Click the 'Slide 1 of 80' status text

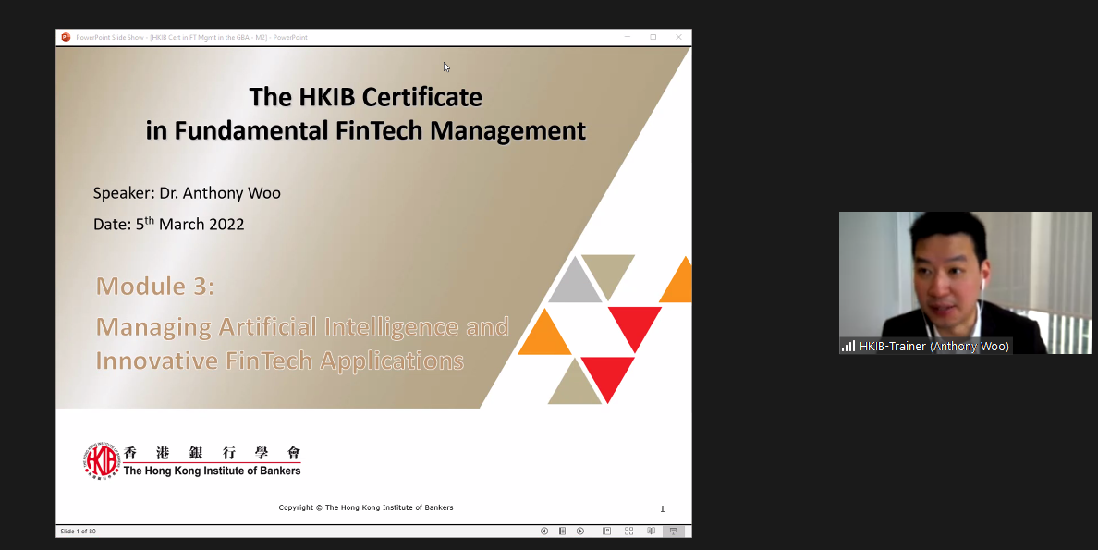pyautogui.click(x=79, y=532)
